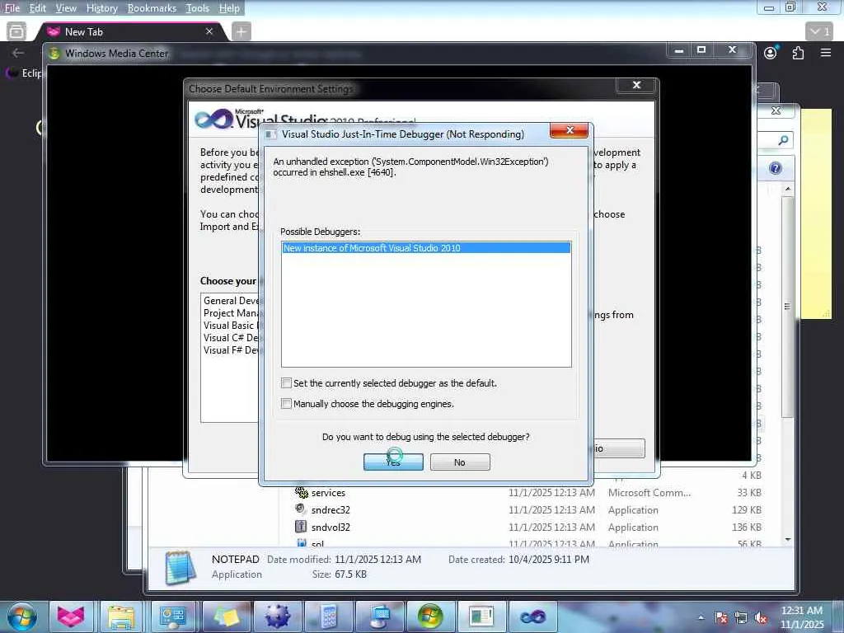Viewport: 844px width, 633px height.
Task: Open the Bookmarks menu
Action: click(x=152, y=8)
